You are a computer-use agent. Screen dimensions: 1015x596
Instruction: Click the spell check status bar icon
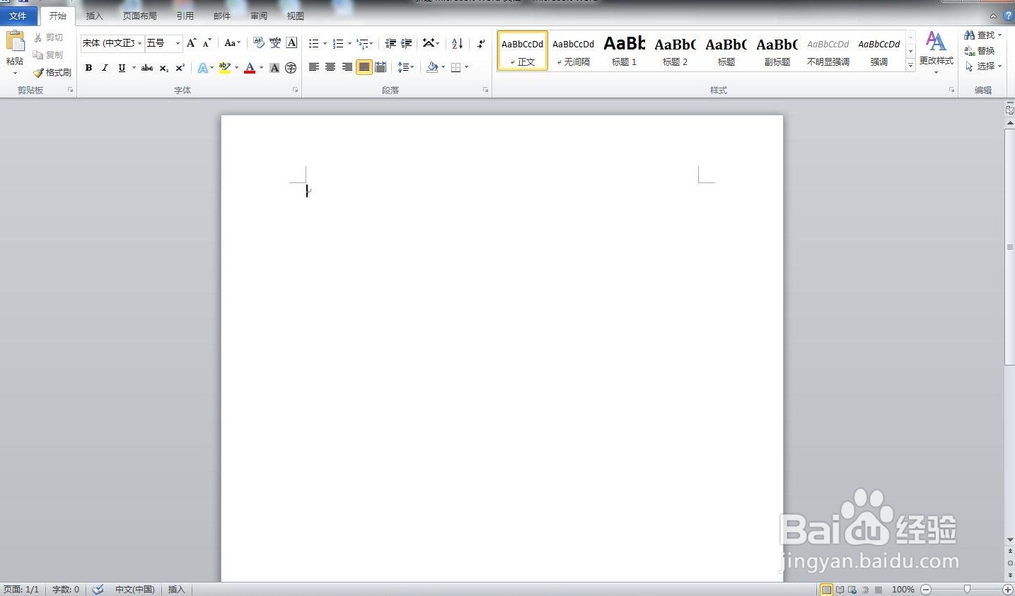pyautogui.click(x=98, y=589)
